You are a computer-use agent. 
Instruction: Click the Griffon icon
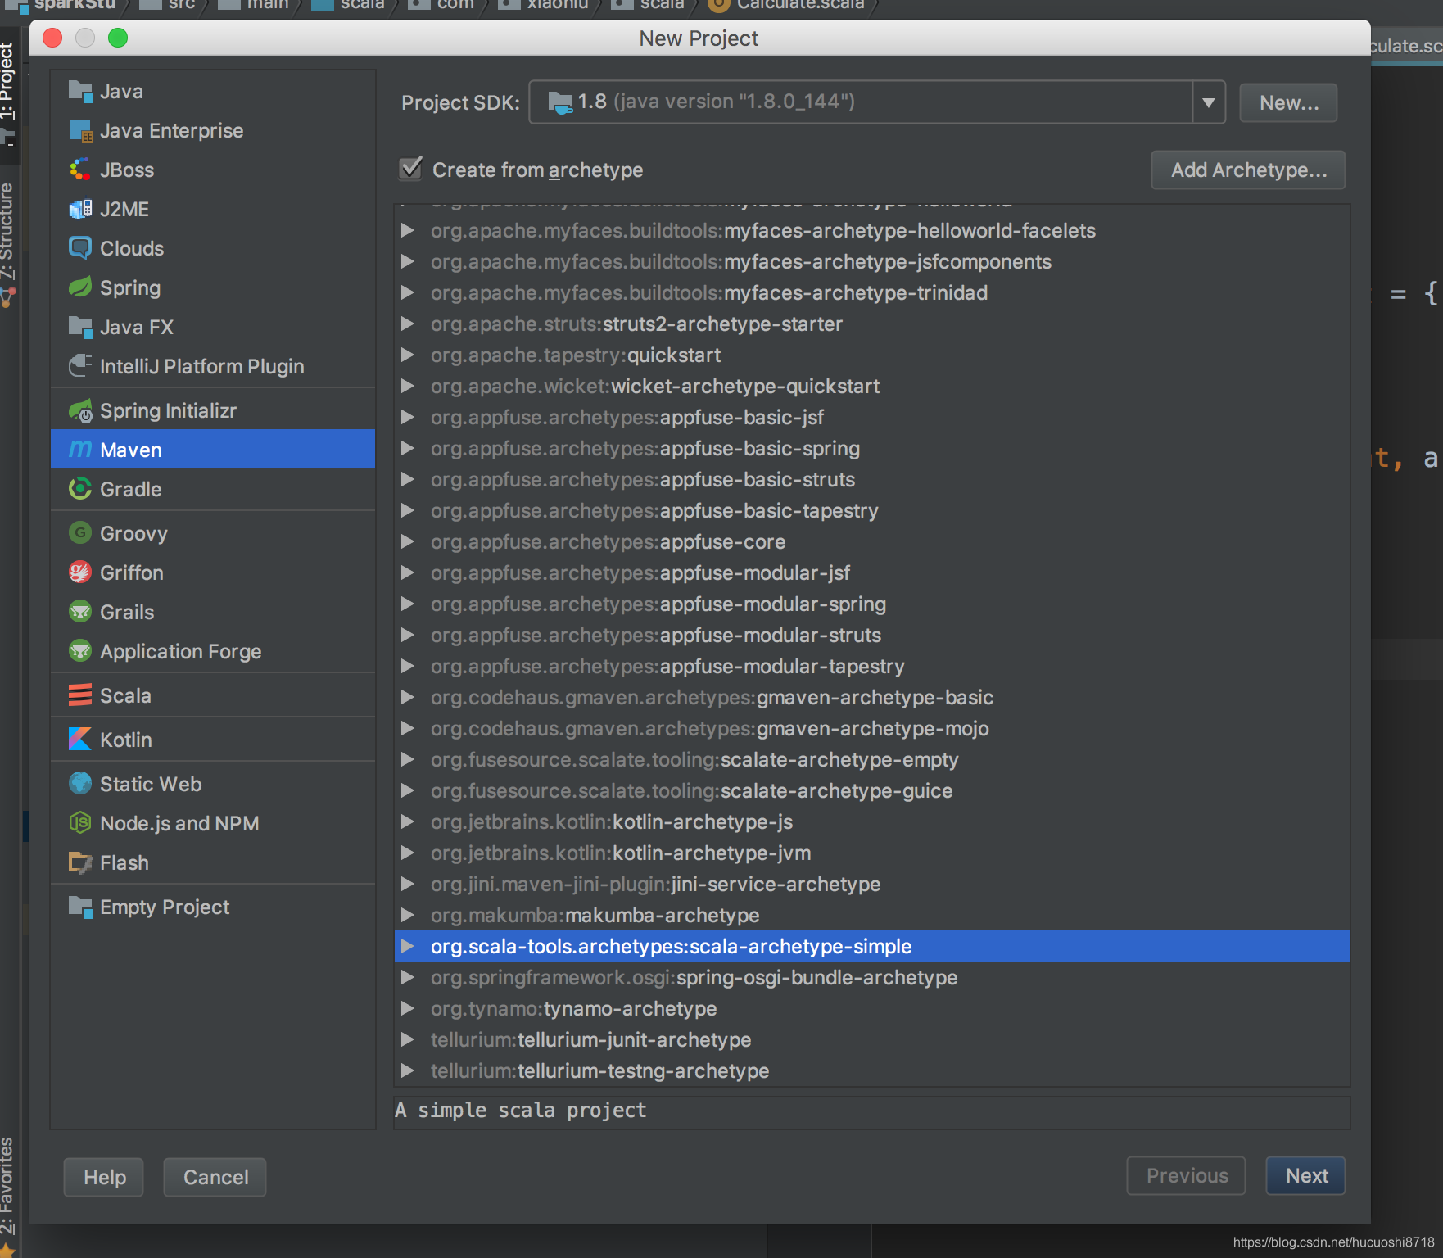point(80,573)
